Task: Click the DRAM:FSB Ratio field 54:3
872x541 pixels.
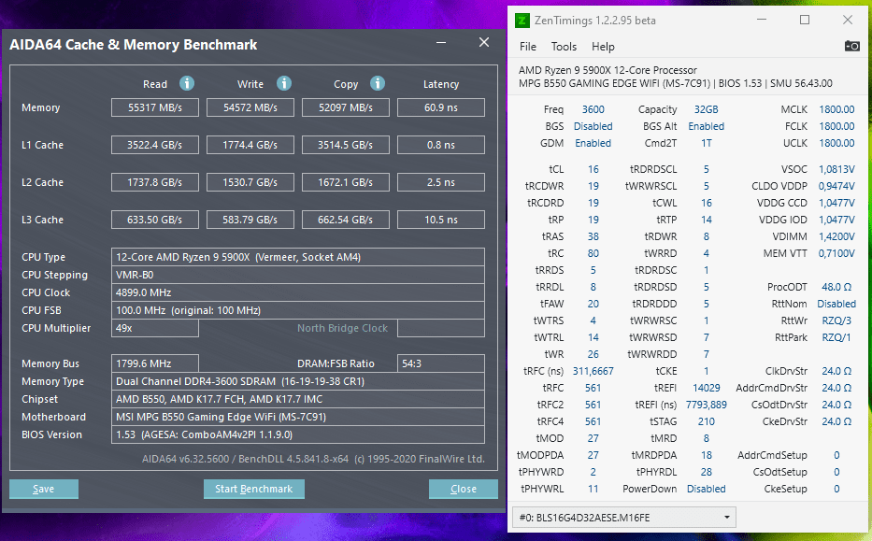Action: click(x=441, y=363)
